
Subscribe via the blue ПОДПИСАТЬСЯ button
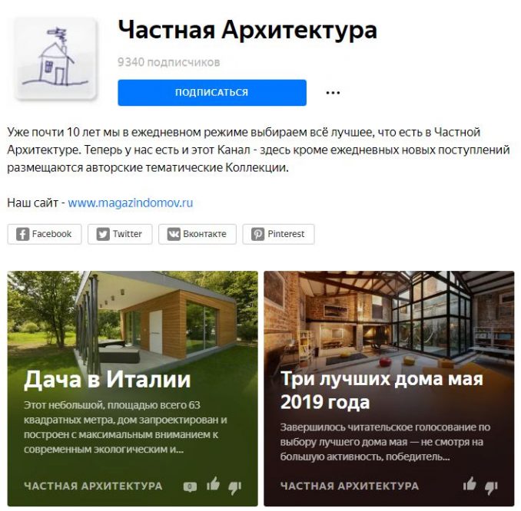tap(212, 93)
